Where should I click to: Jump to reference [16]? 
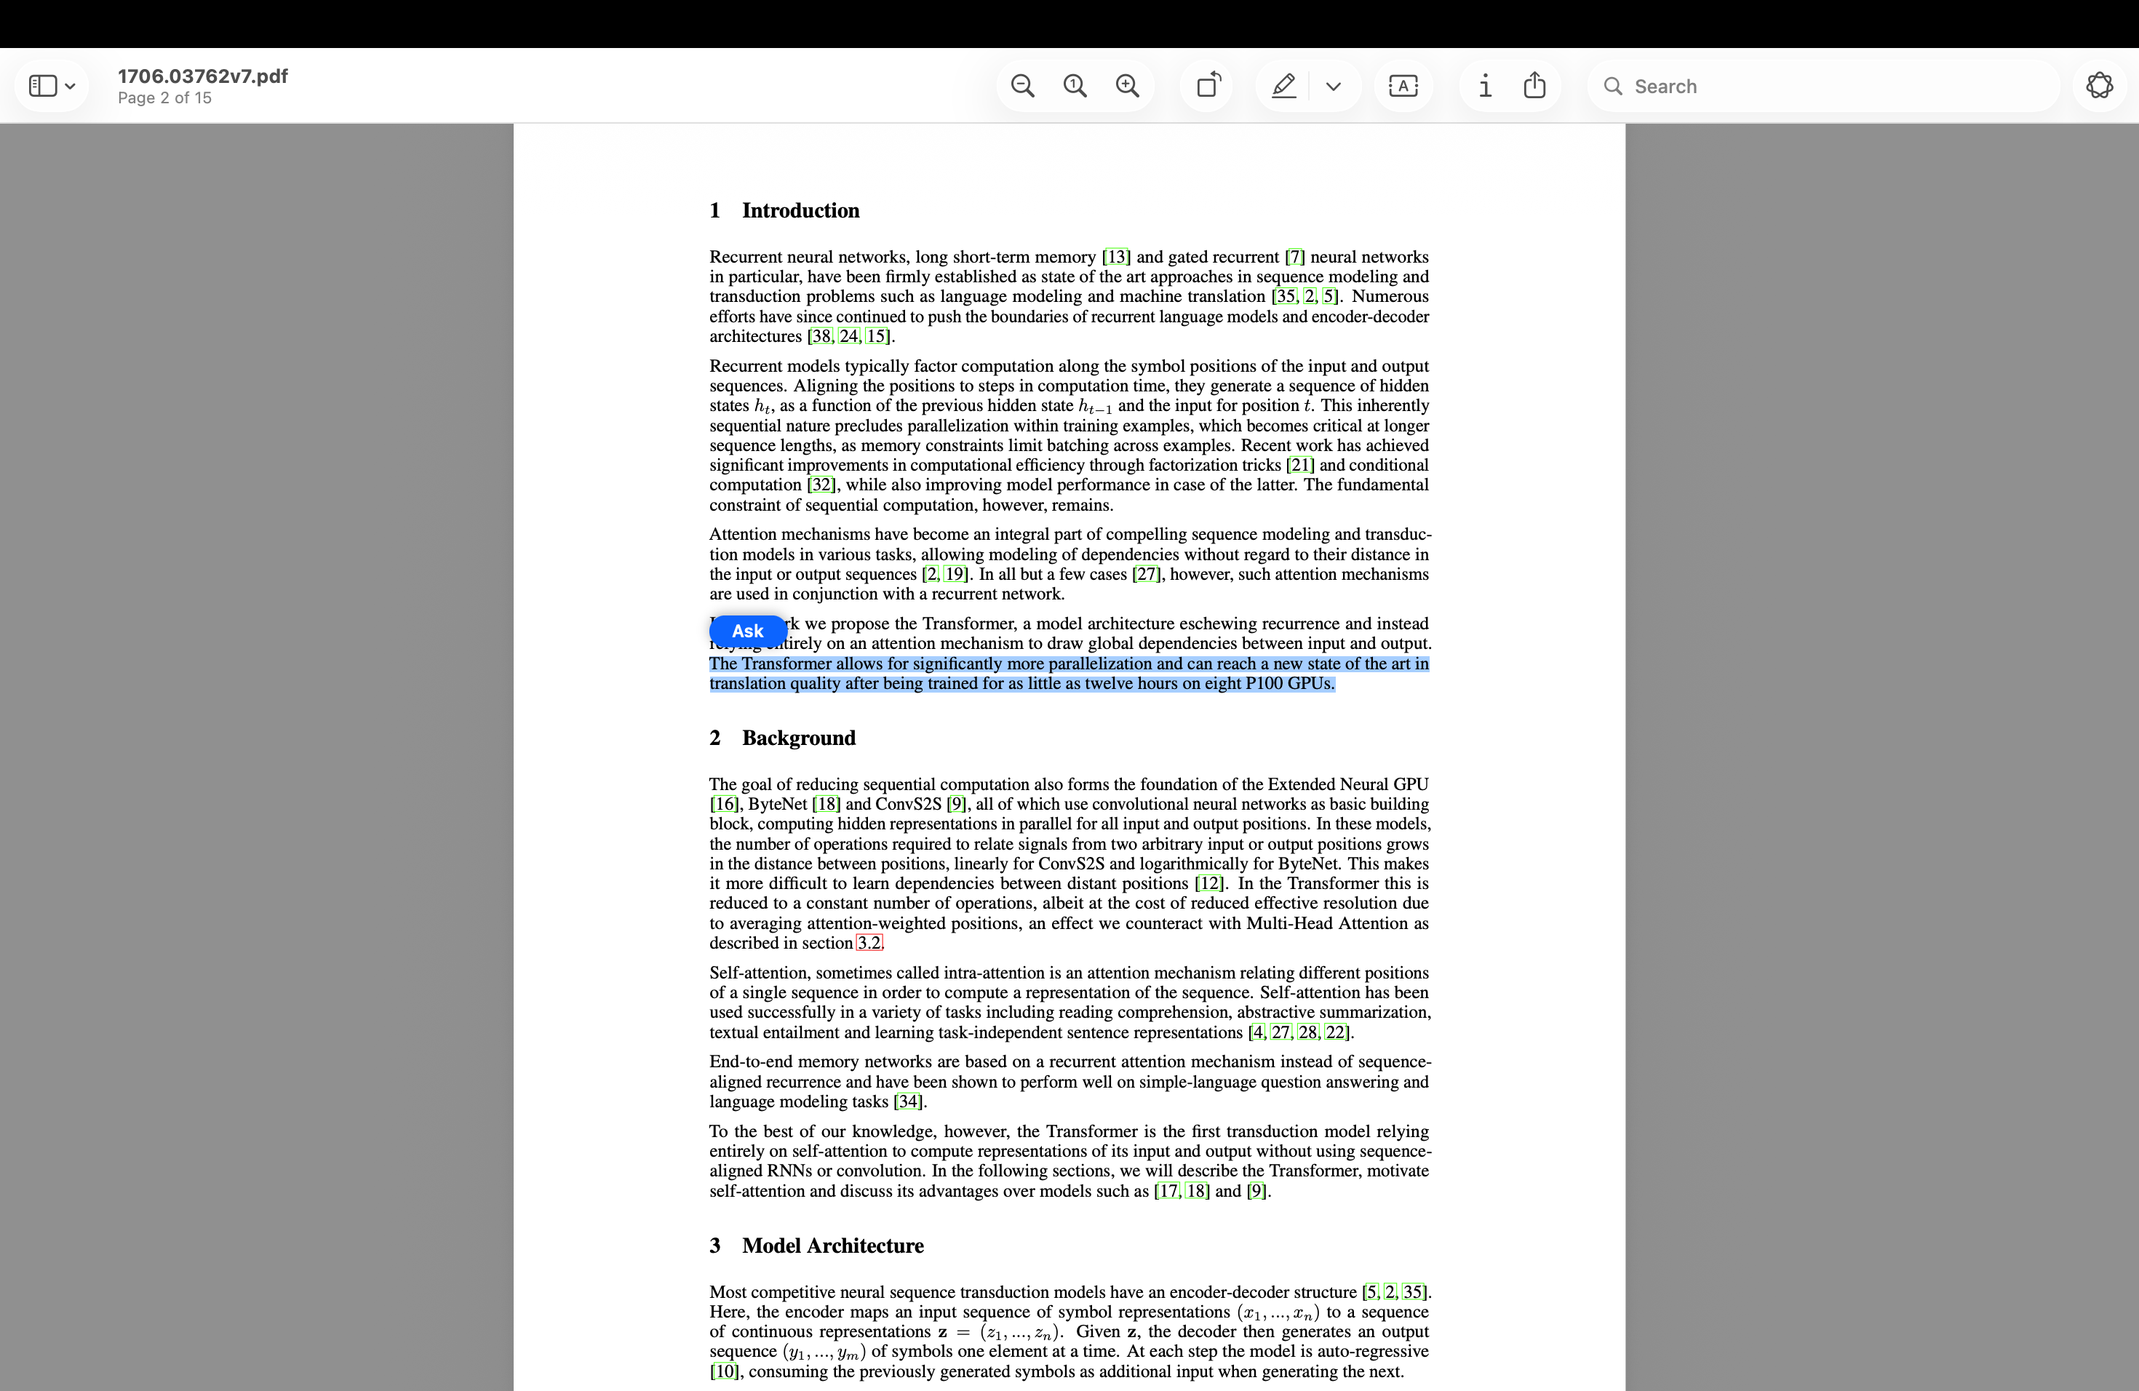click(725, 804)
